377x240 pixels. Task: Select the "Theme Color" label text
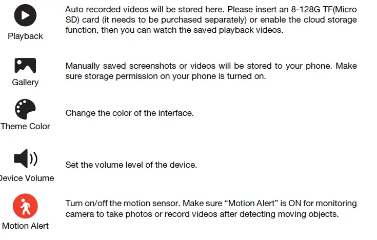tap(25, 126)
